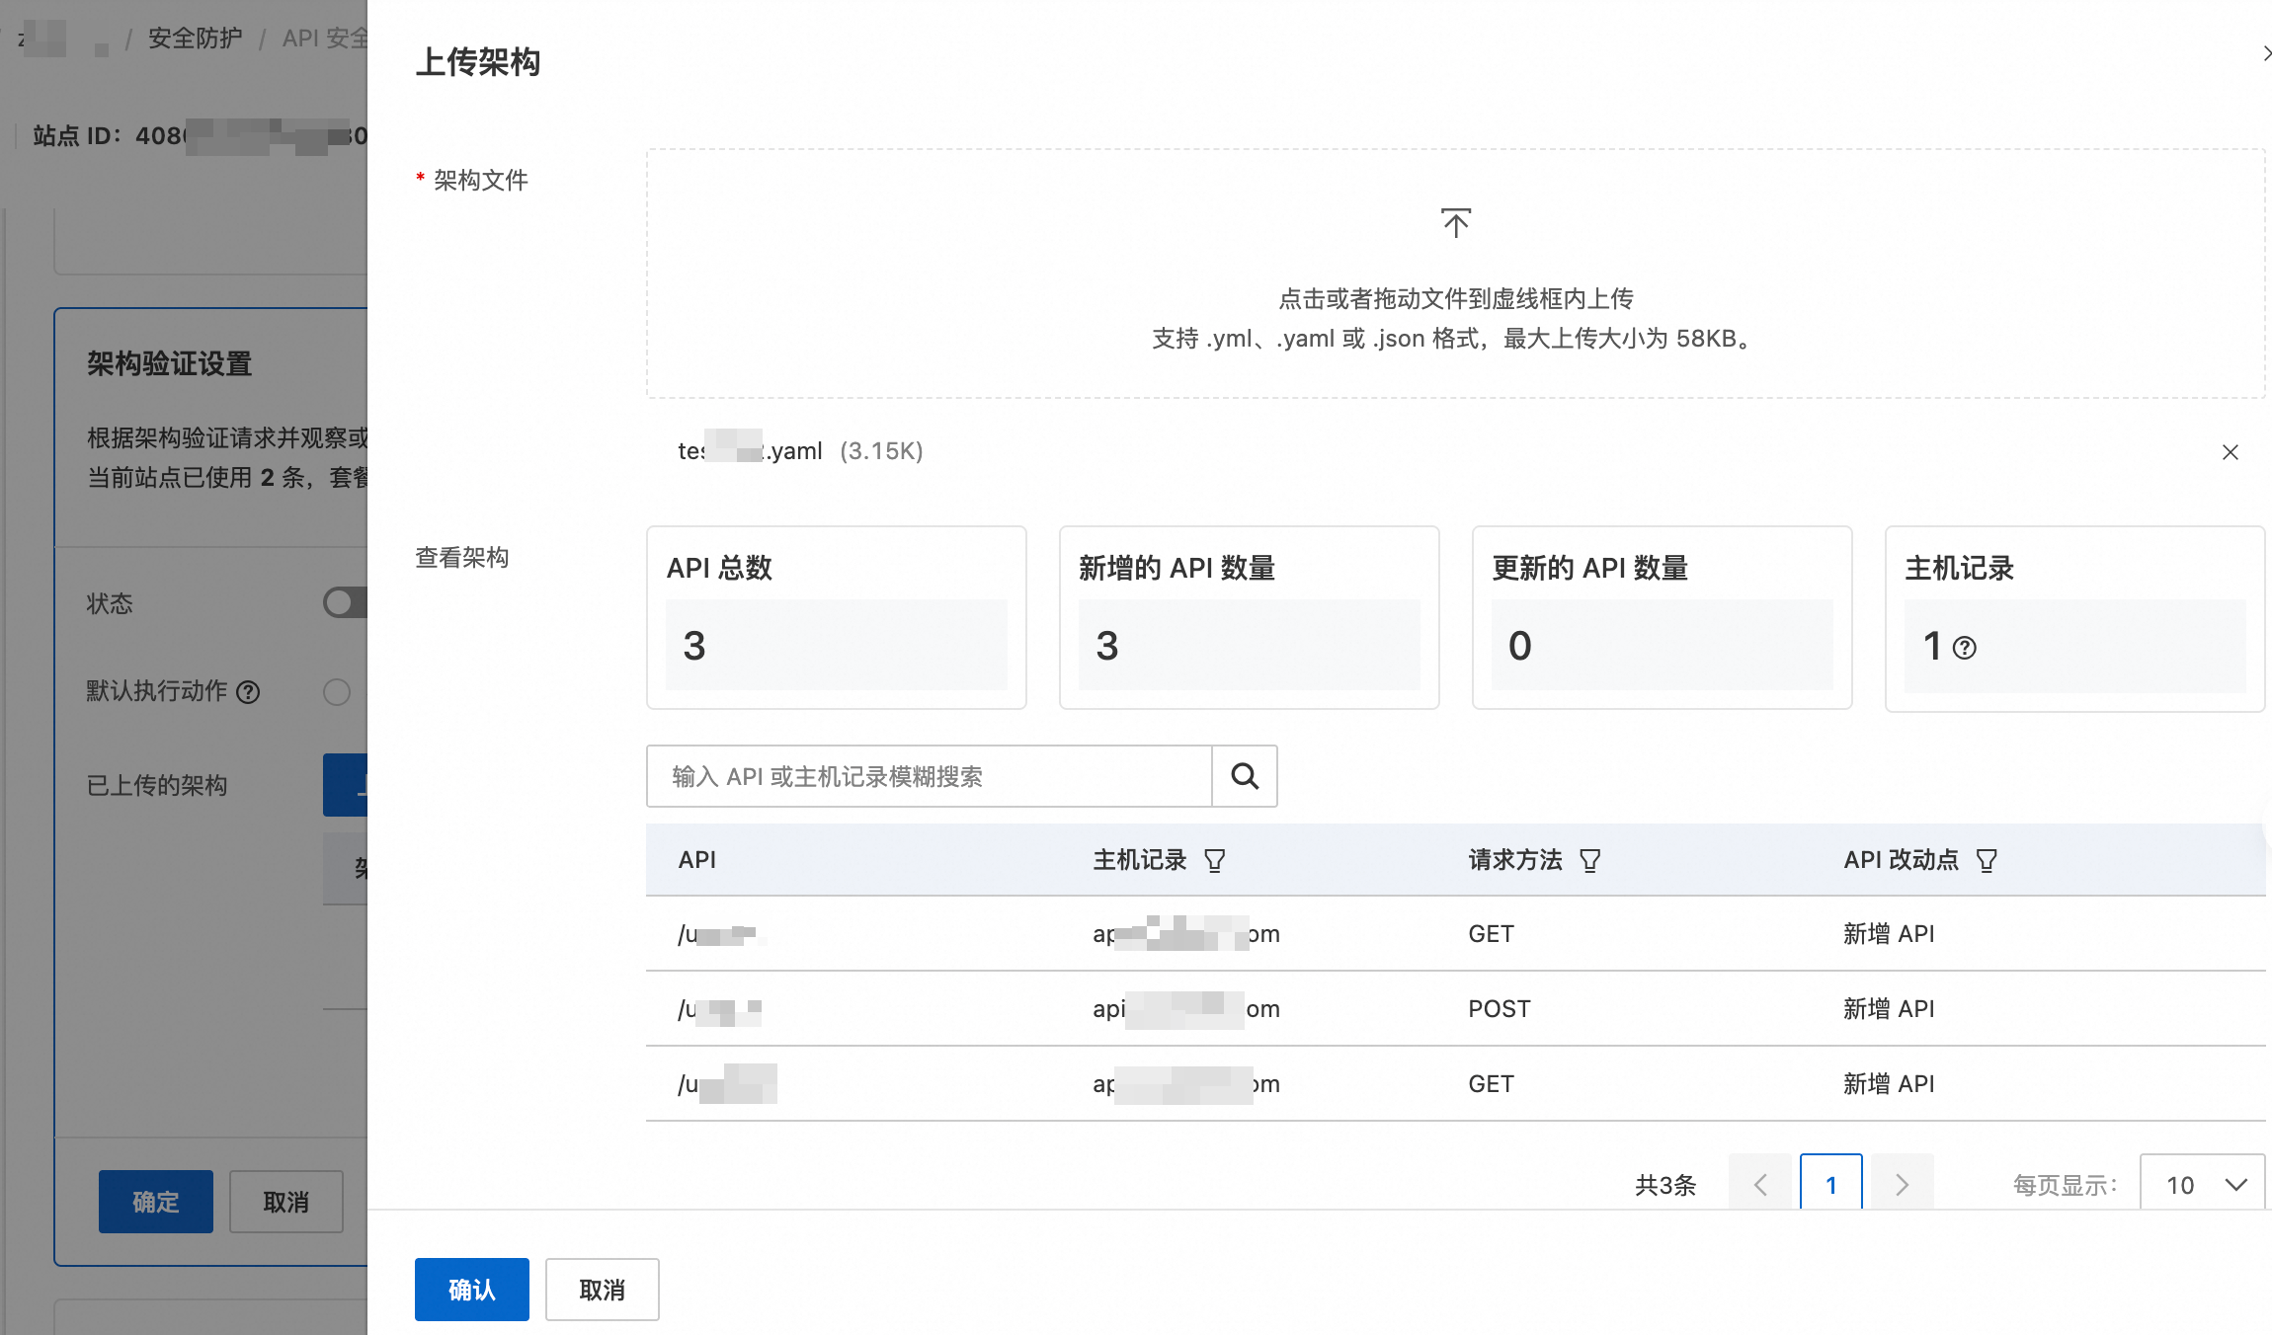Remove the uploaded .yaml file with the X icon
This screenshot has height=1335, width=2272.
click(2230, 452)
